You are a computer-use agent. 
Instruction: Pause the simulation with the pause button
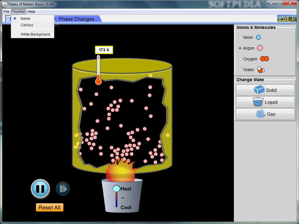(40, 189)
